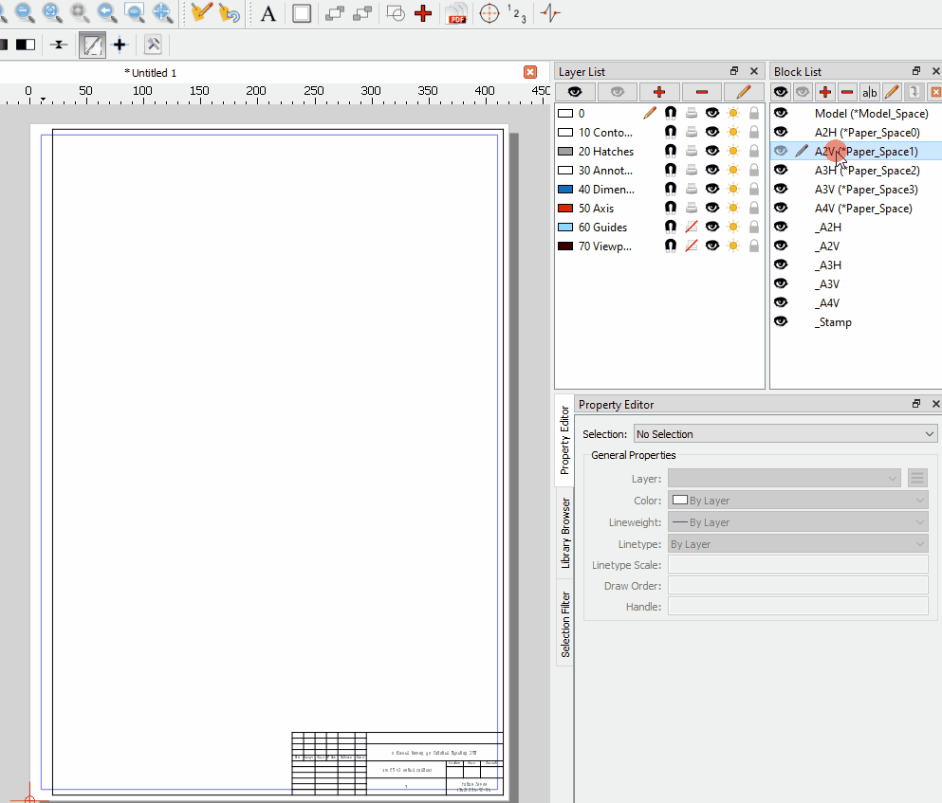Click the numbered points '123' icon
This screenshot has height=803, width=942.
pyautogui.click(x=517, y=13)
